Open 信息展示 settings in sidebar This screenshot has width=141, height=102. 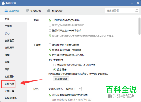pos(9,48)
